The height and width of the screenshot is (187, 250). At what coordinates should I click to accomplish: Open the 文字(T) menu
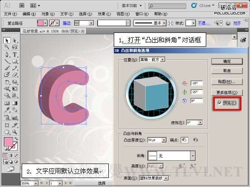pyautogui.click(x=67, y=14)
